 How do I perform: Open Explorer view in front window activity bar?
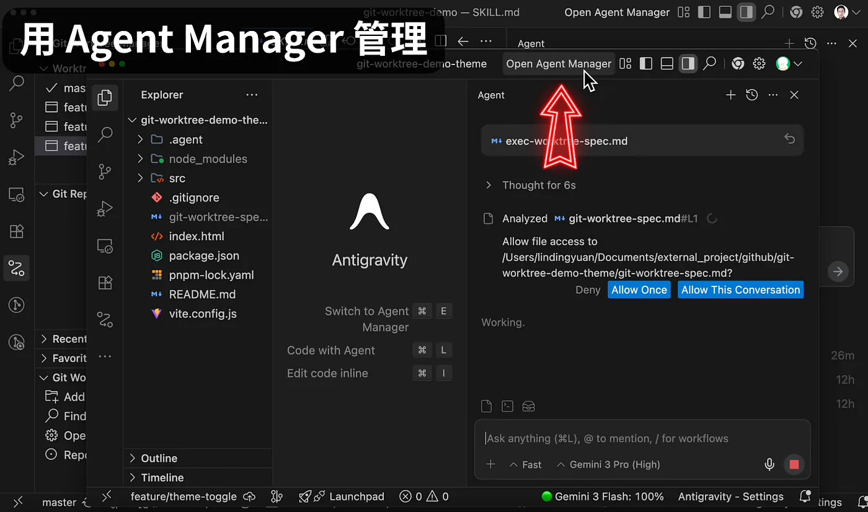pyautogui.click(x=105, y=97)
